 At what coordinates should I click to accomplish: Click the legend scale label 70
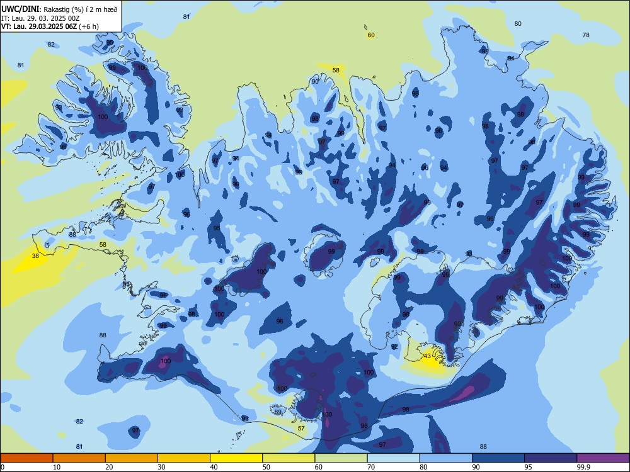pos(371,467)
